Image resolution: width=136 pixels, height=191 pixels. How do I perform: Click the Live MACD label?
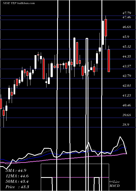coord(115,184)
